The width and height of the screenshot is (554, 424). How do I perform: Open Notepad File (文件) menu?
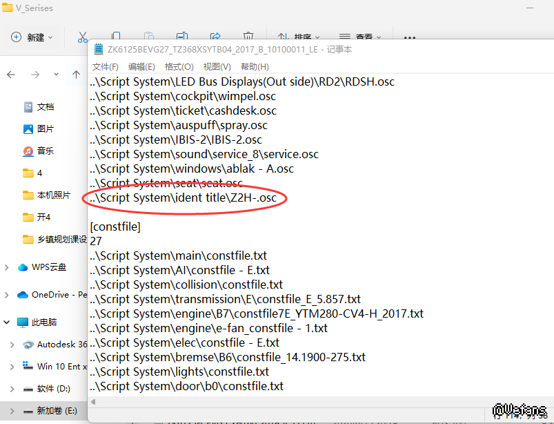[105, 67]
